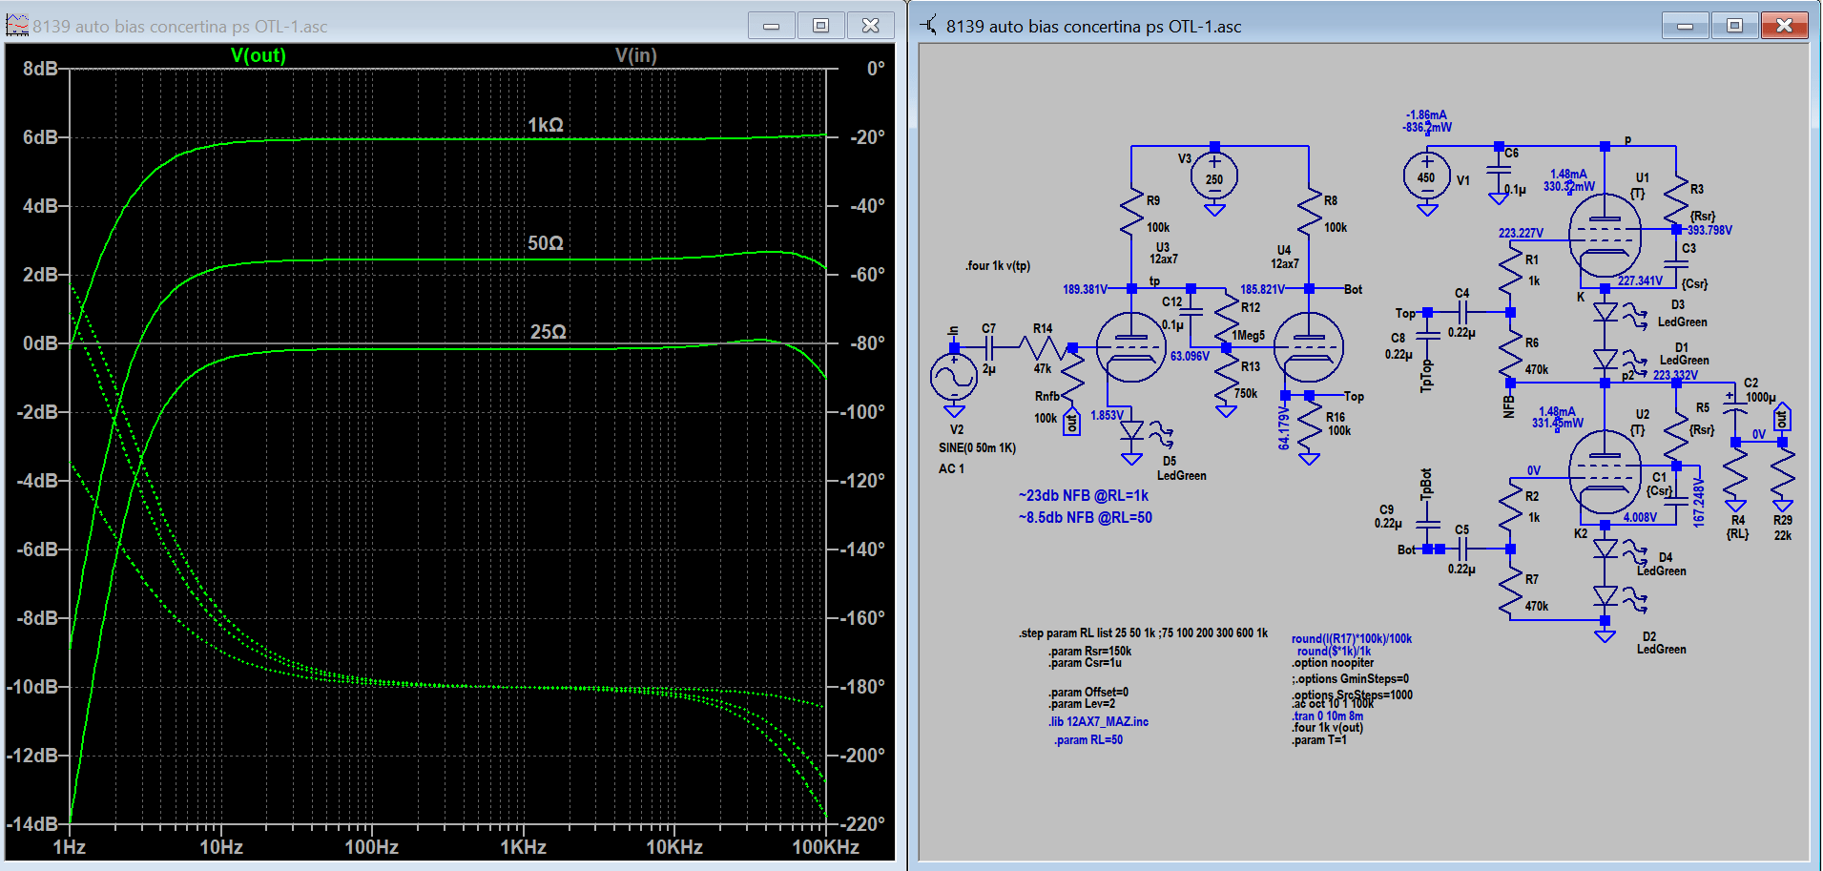The height and width of the screenshot is (871, 1823).
Task: Minimize the waveform plot window
Action: click(772, 26)
